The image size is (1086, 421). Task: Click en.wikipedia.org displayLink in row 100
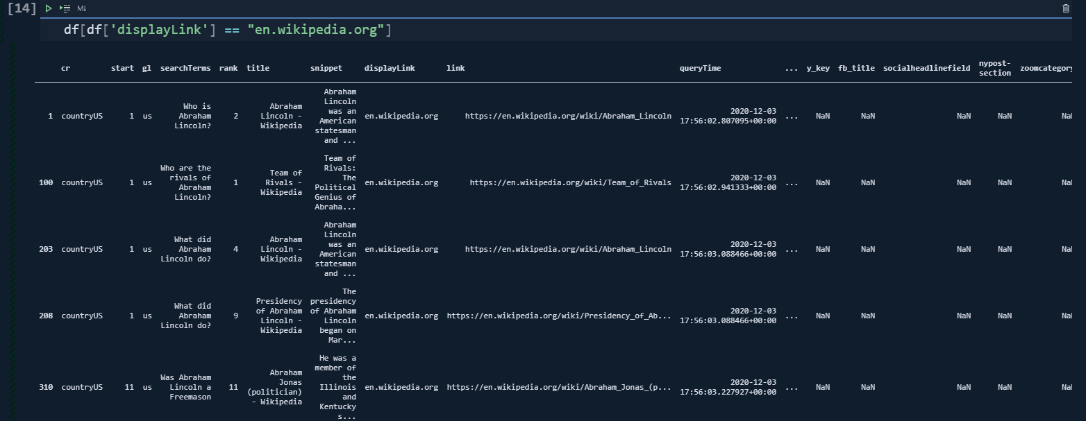tap(401, 182)
